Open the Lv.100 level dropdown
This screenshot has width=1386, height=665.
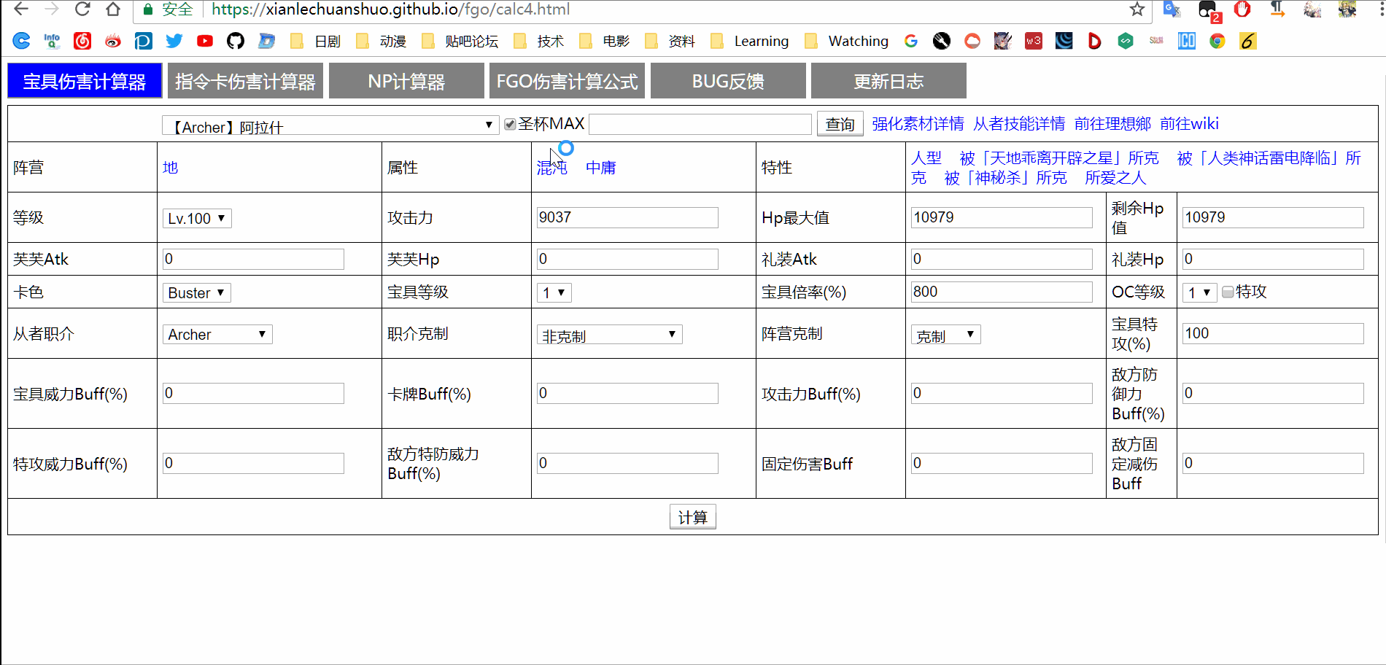197,218
